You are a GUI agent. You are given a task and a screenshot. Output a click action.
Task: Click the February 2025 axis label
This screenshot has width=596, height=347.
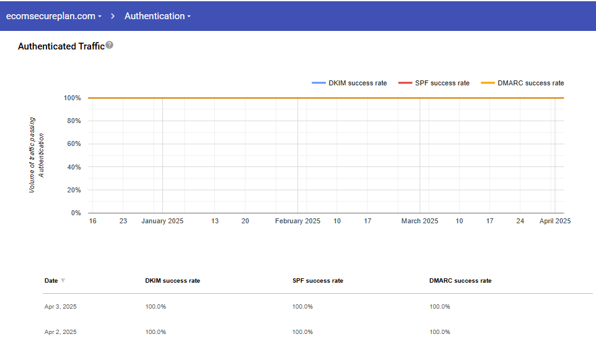click(297, 221)
